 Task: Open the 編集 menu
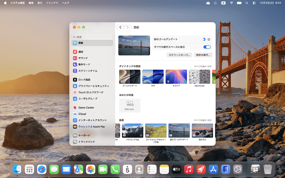31,3
